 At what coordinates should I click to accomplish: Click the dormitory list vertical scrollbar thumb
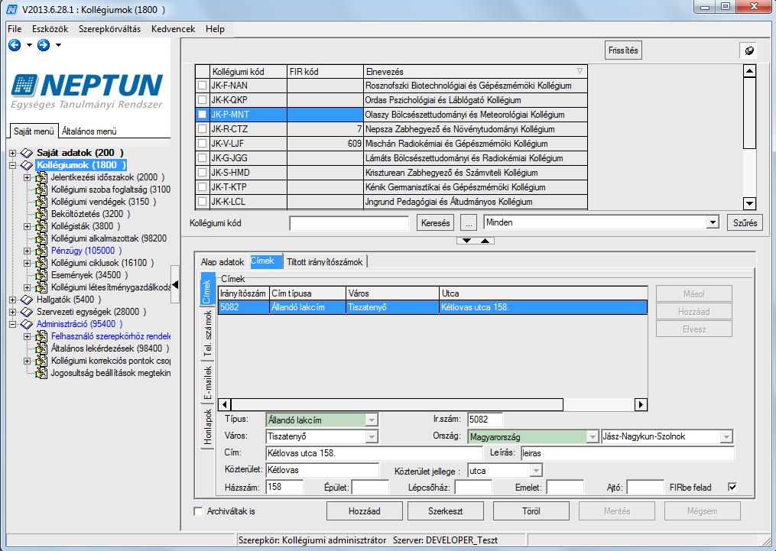(749, 113)
